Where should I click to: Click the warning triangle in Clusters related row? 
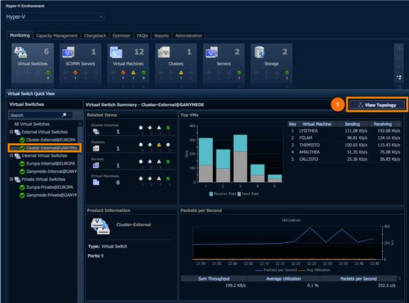pos(159,144)
